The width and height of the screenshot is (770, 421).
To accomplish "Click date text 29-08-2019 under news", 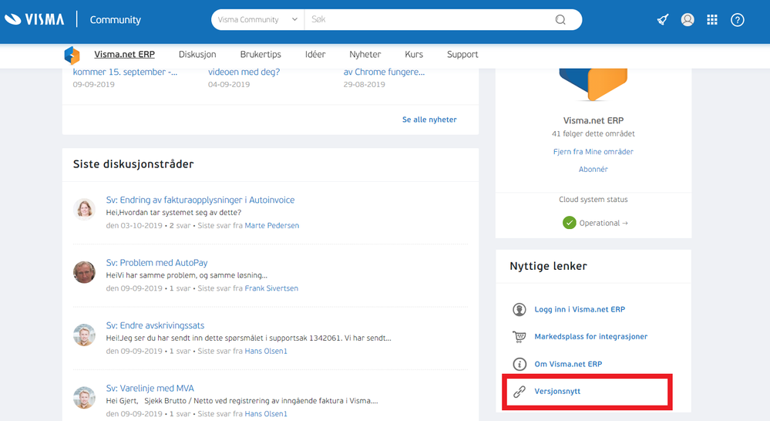I will coord(365,85).
